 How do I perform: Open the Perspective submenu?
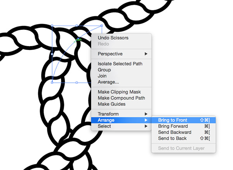(x=121, y=54)
